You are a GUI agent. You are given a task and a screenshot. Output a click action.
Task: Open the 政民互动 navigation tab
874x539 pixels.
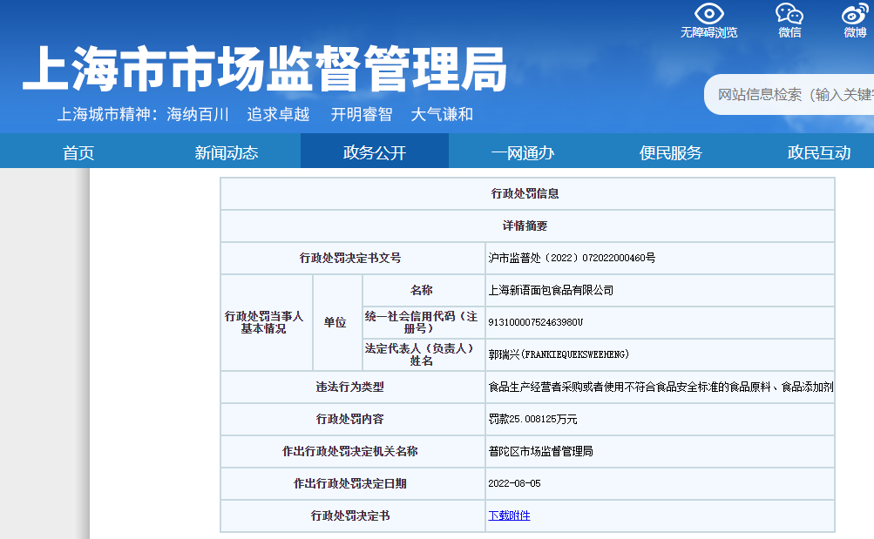pyautogui.click(x=819, y=153)
